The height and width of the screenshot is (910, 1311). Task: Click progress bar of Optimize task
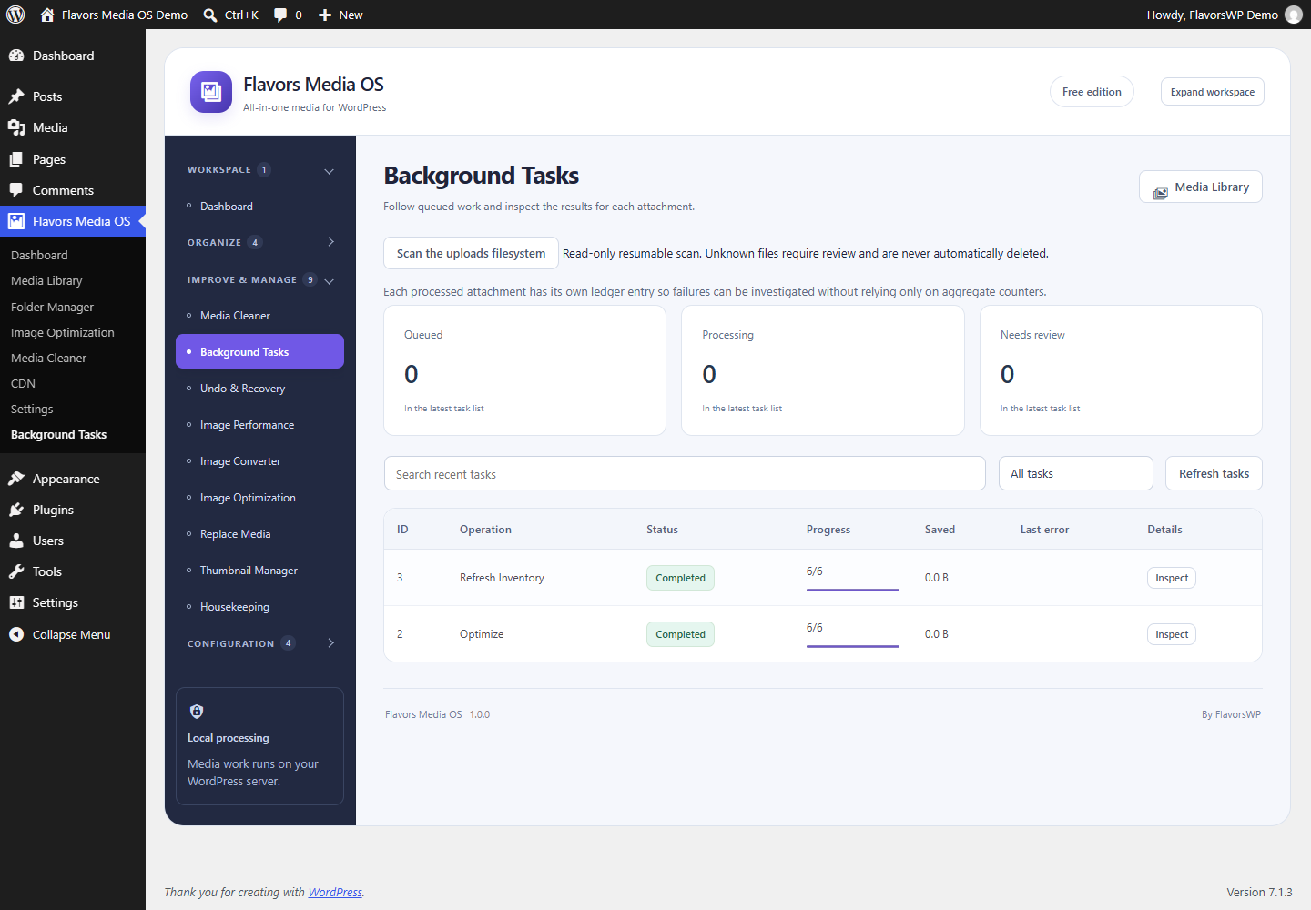(x=853, y=646)
